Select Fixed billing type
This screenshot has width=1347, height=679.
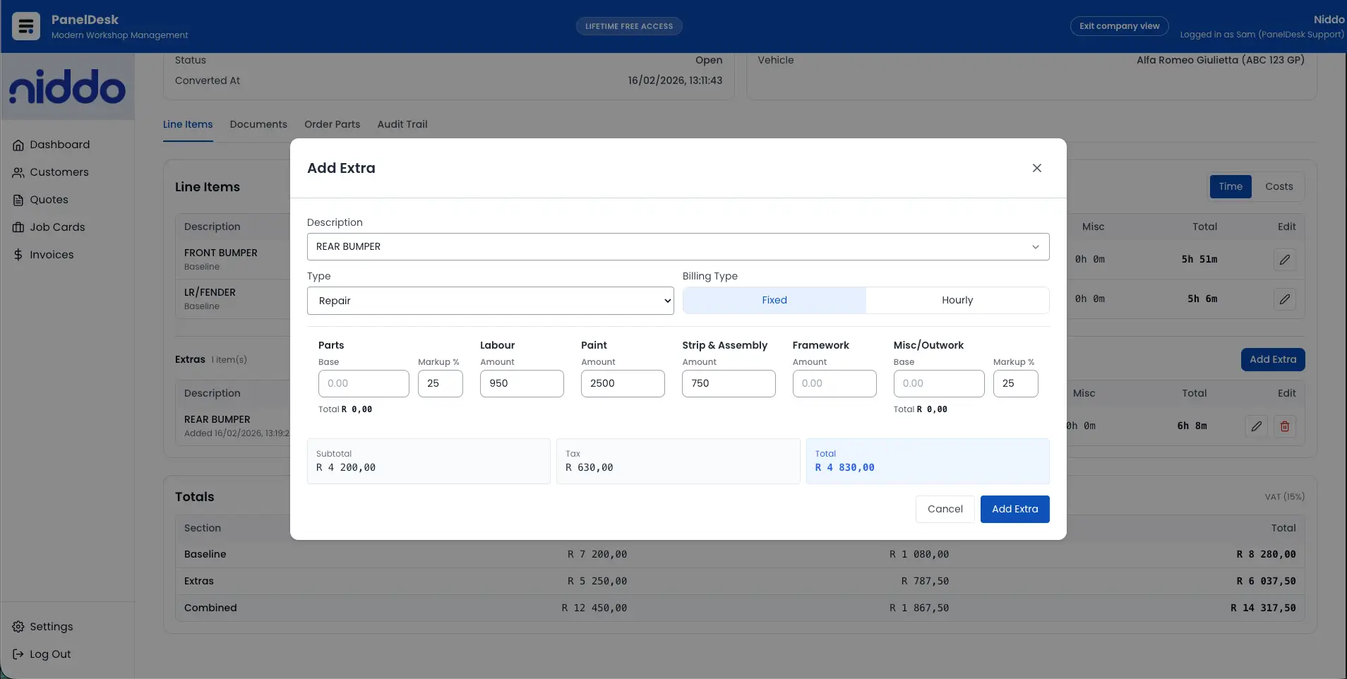click(x=774, y=301)
